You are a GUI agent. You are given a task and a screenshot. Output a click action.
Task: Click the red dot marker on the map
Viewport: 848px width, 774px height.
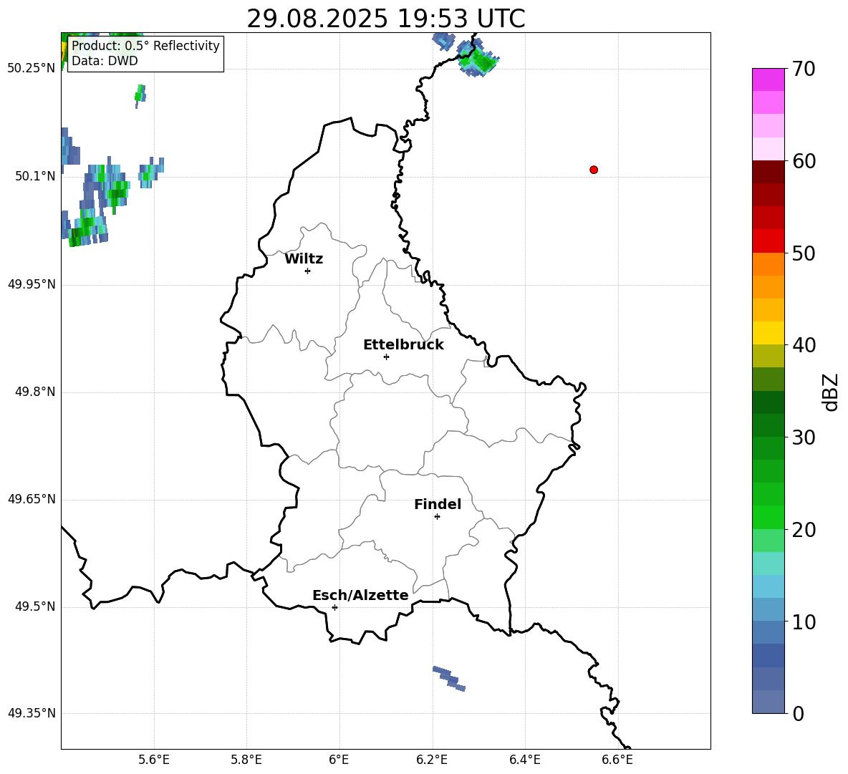coord(594,170)
